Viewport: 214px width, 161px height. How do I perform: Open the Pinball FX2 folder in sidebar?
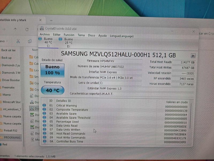click(10, 130)
